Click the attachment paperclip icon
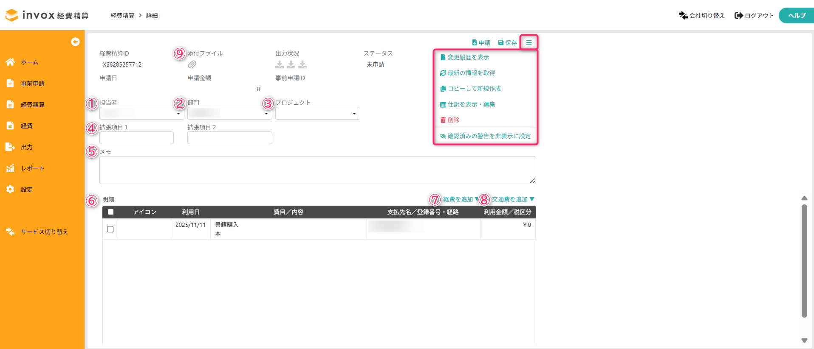The image size is (814, 349). 192,64
